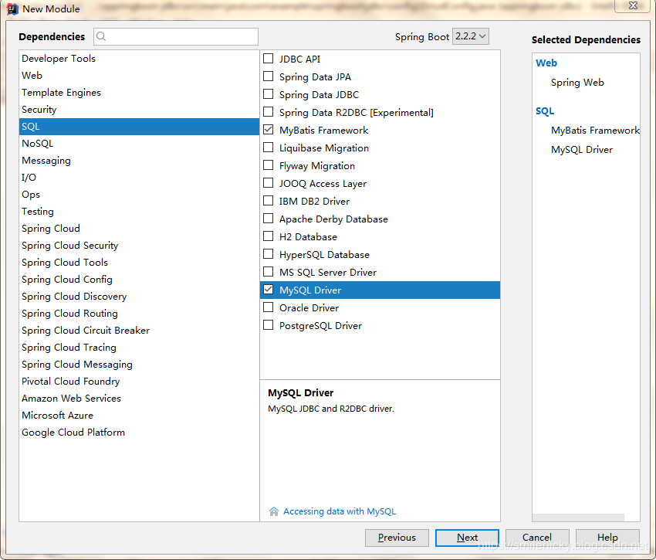
Task: Choose Pivotal Cloud Foundry category
Action: pos(139,381)
